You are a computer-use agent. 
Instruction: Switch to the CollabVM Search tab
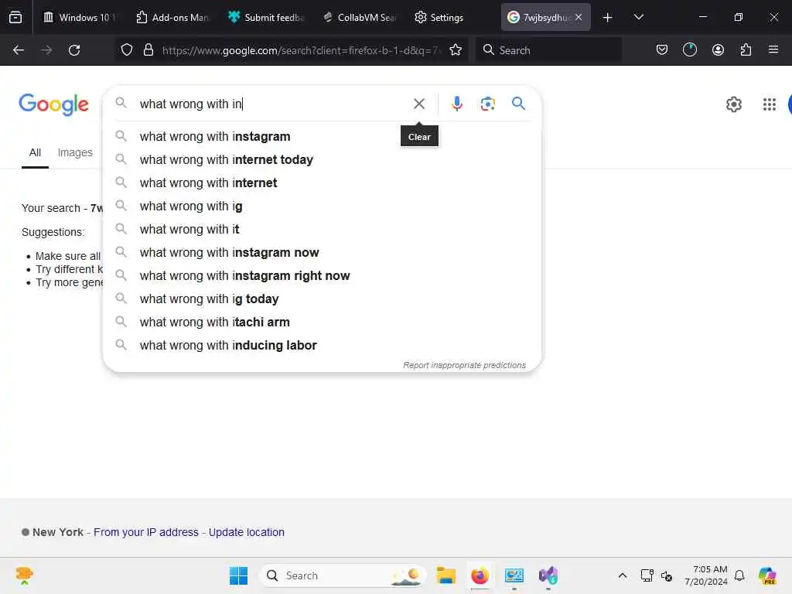pos(360,17)
